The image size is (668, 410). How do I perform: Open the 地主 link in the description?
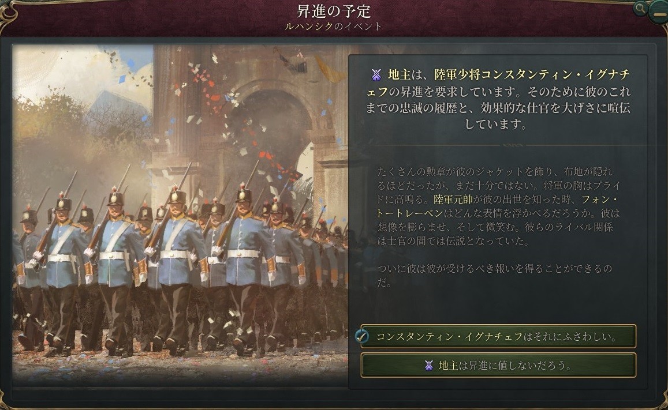[399, 75]
